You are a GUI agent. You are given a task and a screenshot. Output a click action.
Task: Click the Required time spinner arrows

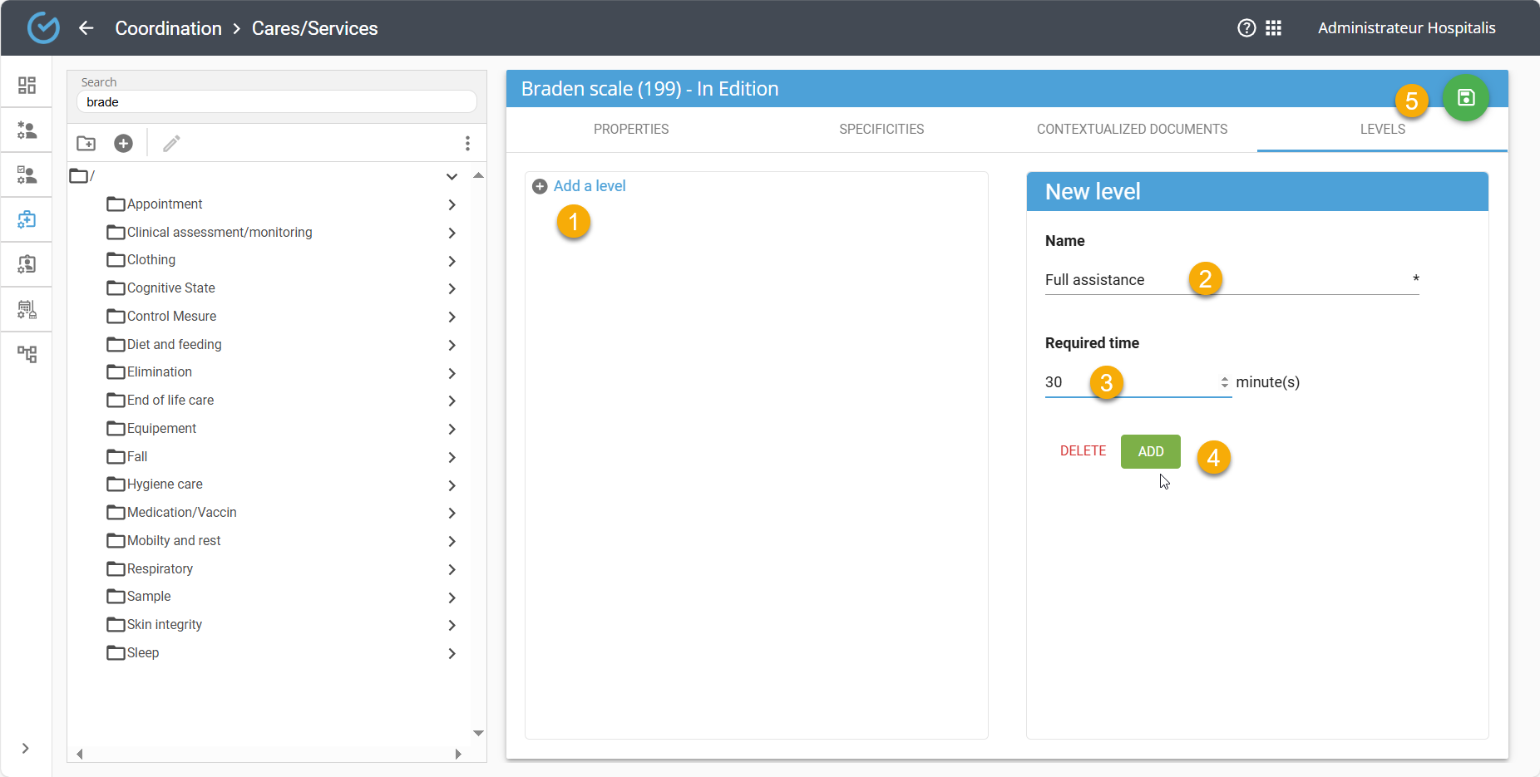pos(1224,382)
